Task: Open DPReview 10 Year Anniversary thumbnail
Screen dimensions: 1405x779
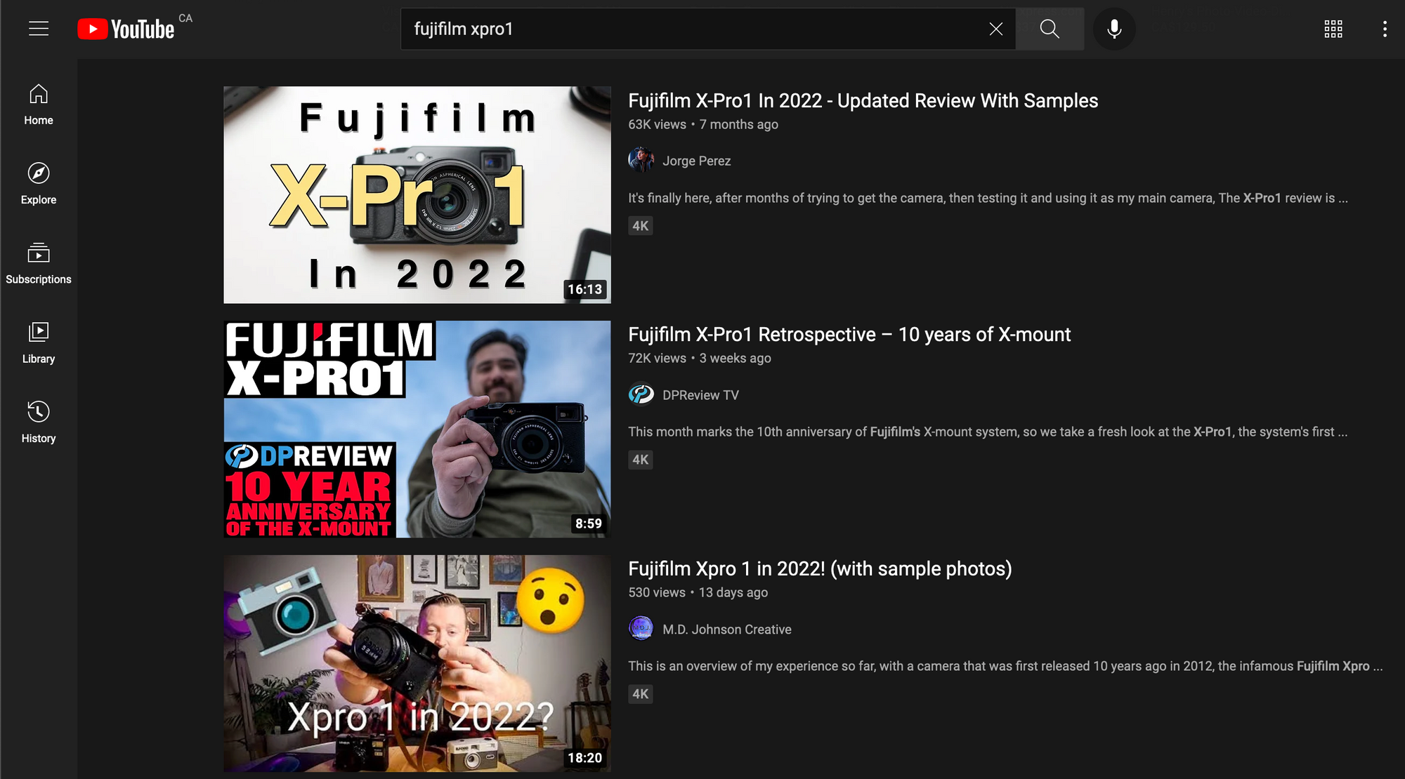Action: (x=417, y=430)
